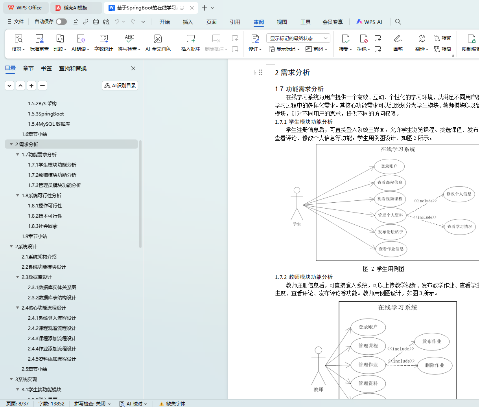Image resolution: width=479 pixels, height=407 pixels.
Task: Switch to the 视图 ribbon tab
Action: (282, 22)
